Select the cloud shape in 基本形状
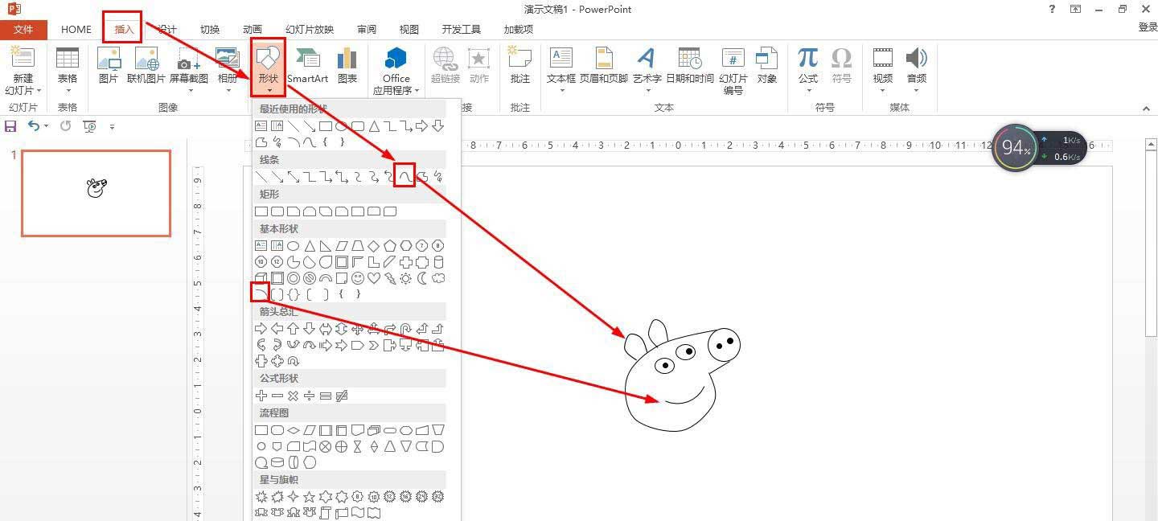 [438, 278]
